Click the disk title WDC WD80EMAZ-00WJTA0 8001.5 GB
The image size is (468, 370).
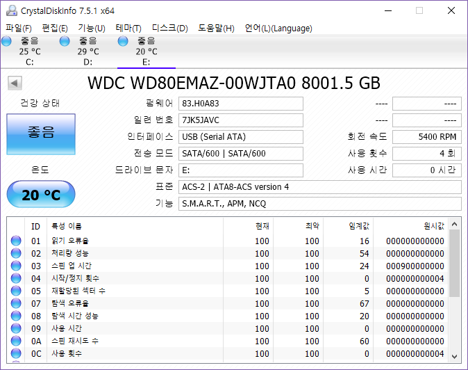(234, 83)
